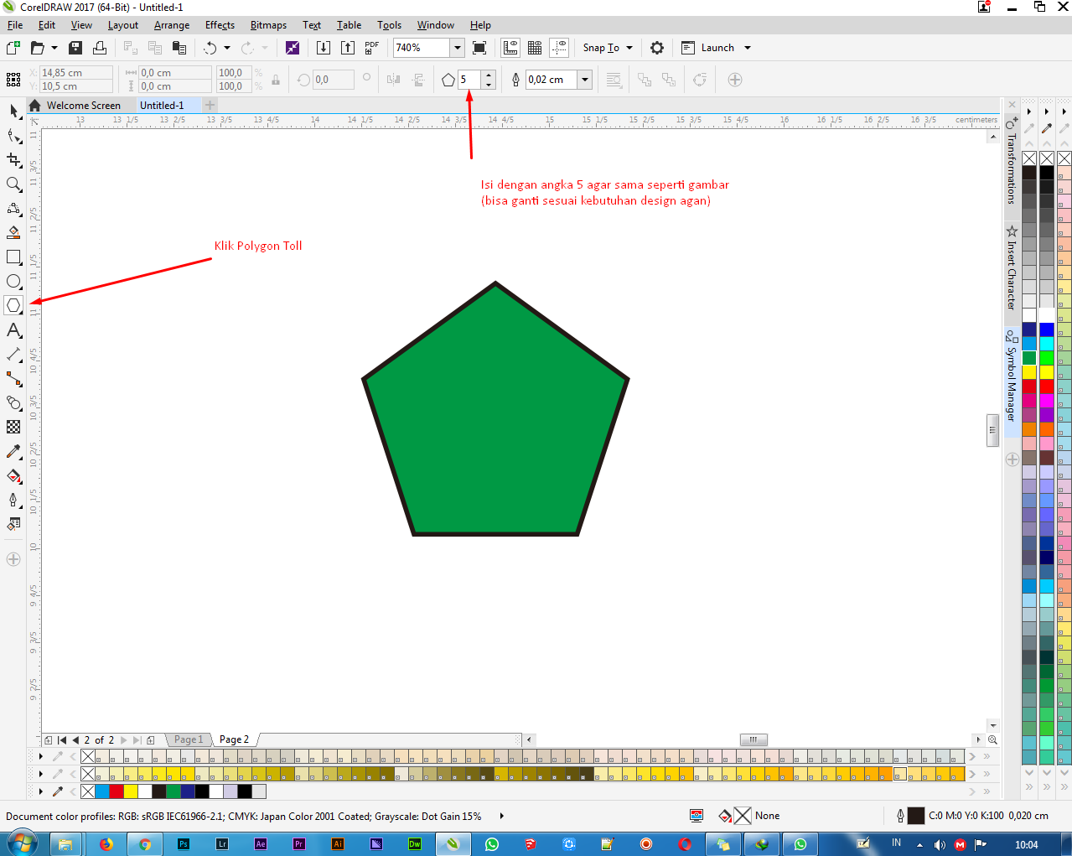Choose the Rectangle tool

(13, 257)
